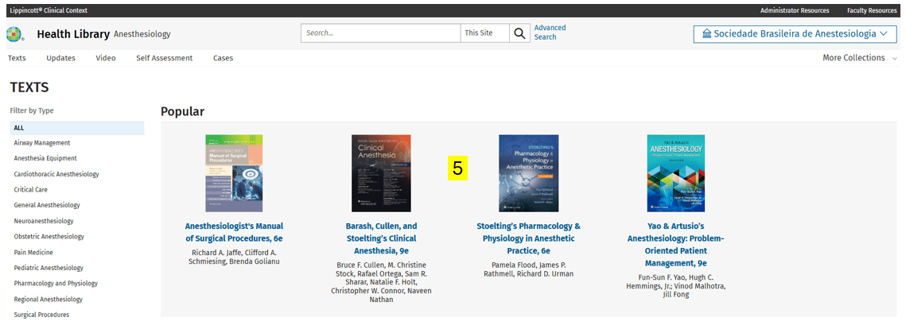Click authors Pamela Flood, James P. Rathmell

[x=529, y=269]
